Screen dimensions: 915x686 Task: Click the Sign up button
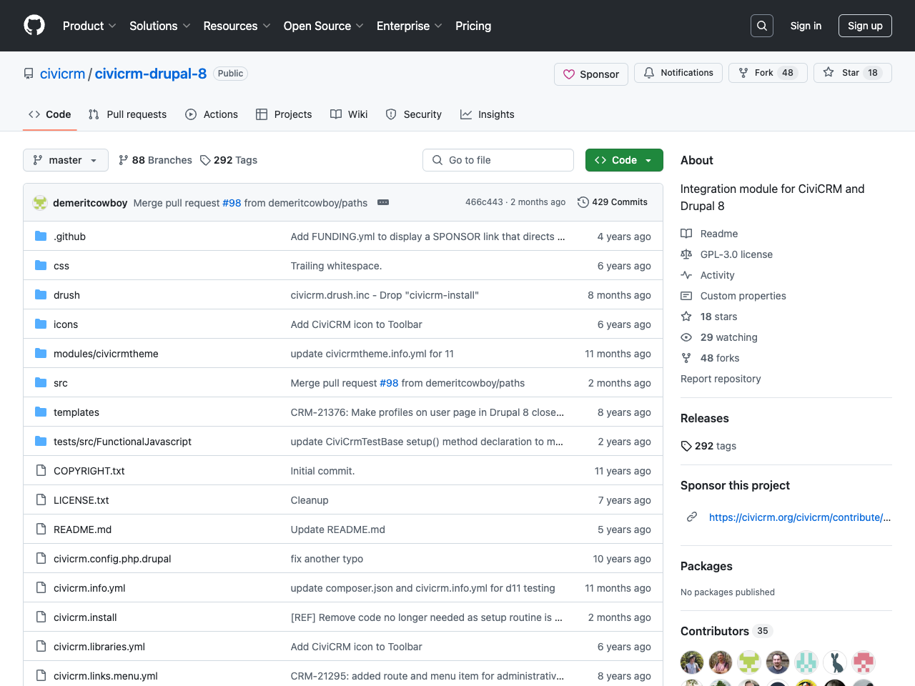pos(865,26)
